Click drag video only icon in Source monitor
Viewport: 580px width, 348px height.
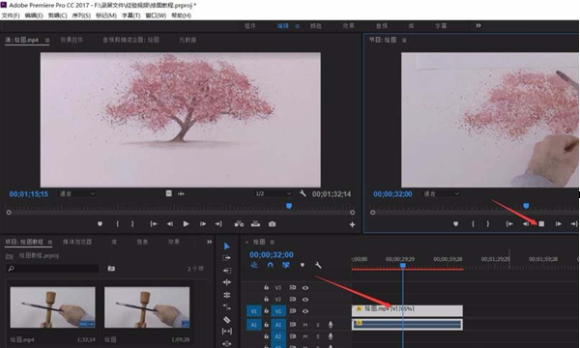(x=168, y=193)
